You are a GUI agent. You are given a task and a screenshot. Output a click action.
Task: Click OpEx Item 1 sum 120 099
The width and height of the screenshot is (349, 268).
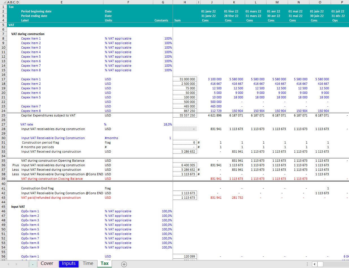[185, 256]
